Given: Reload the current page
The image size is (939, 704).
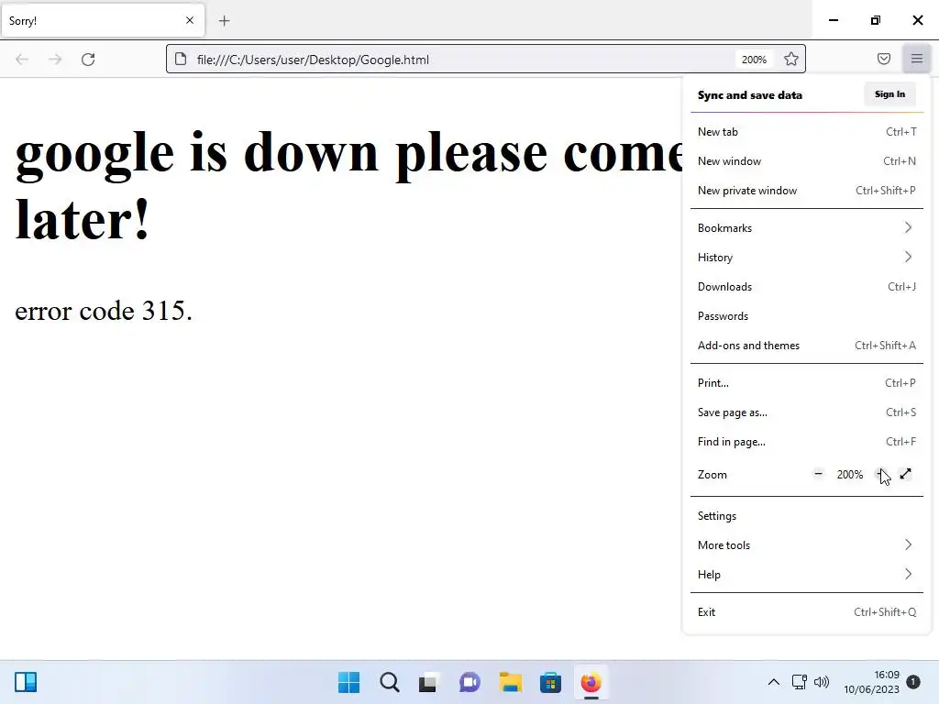Looking at the screenshot, I should 88,60.
